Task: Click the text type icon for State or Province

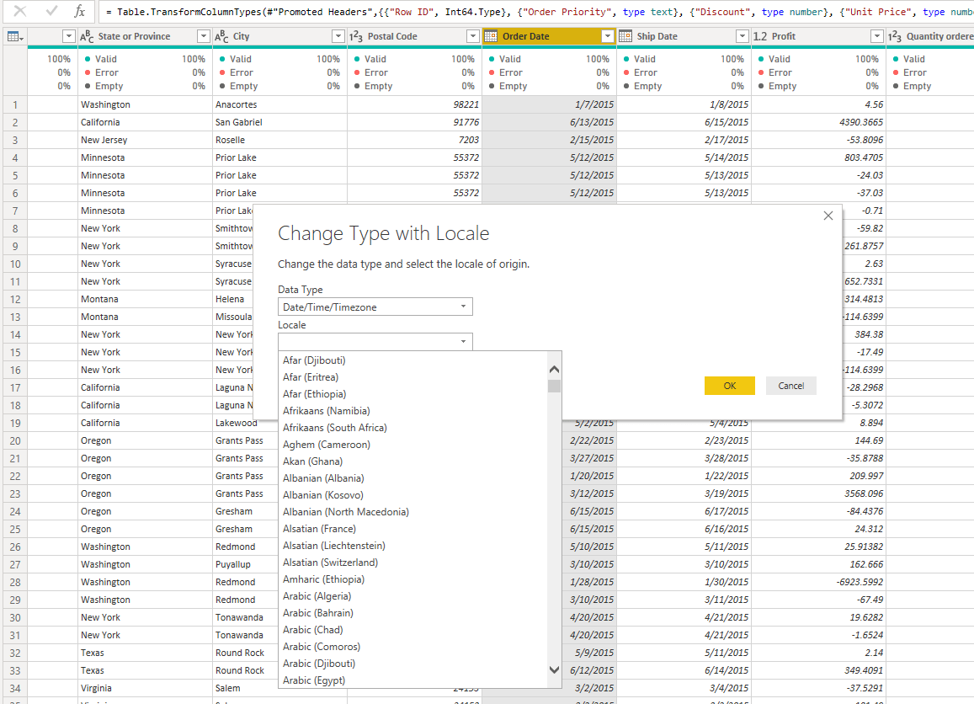Action: 87,37
